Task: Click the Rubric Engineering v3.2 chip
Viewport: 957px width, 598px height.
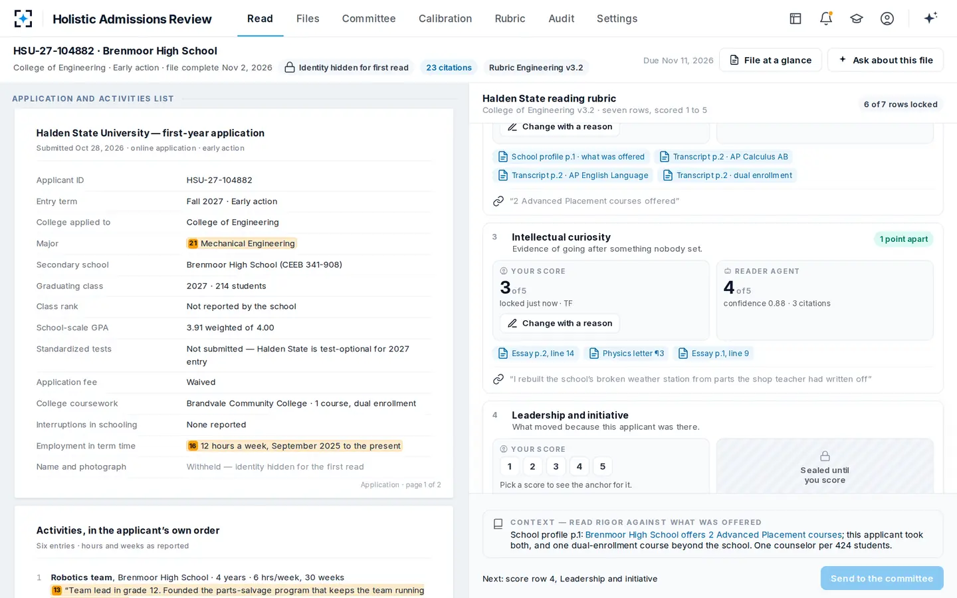Action: 536,68
